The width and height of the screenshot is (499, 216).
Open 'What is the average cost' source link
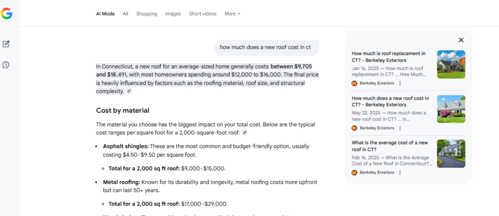pyautogui.click(x=390, y=146)
